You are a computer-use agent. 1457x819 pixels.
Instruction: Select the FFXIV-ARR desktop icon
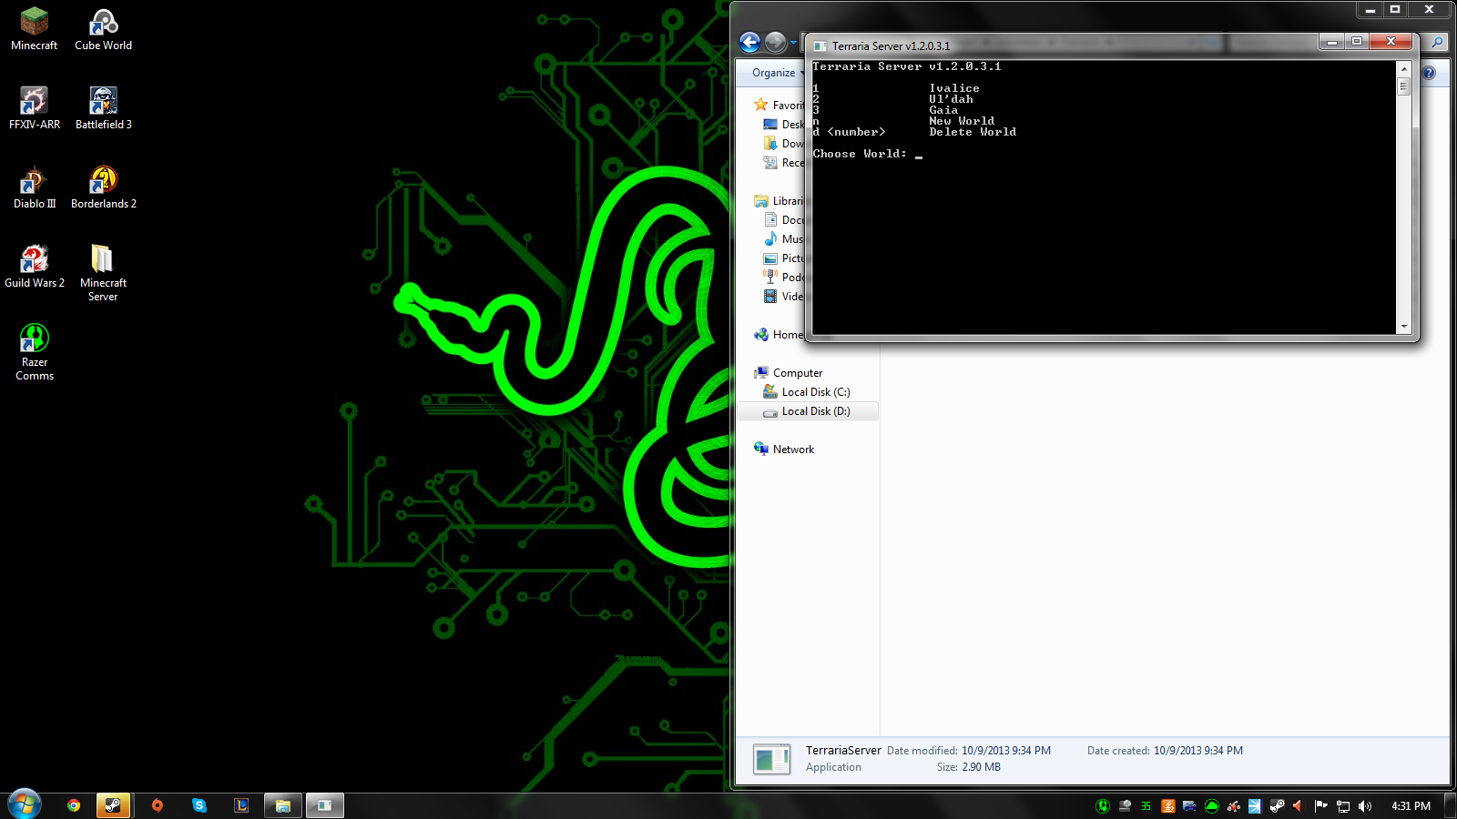click(35, 108)
